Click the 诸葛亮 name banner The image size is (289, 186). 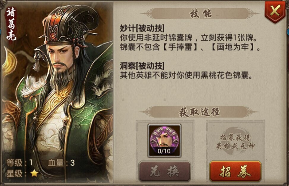[x=11, y=24]
